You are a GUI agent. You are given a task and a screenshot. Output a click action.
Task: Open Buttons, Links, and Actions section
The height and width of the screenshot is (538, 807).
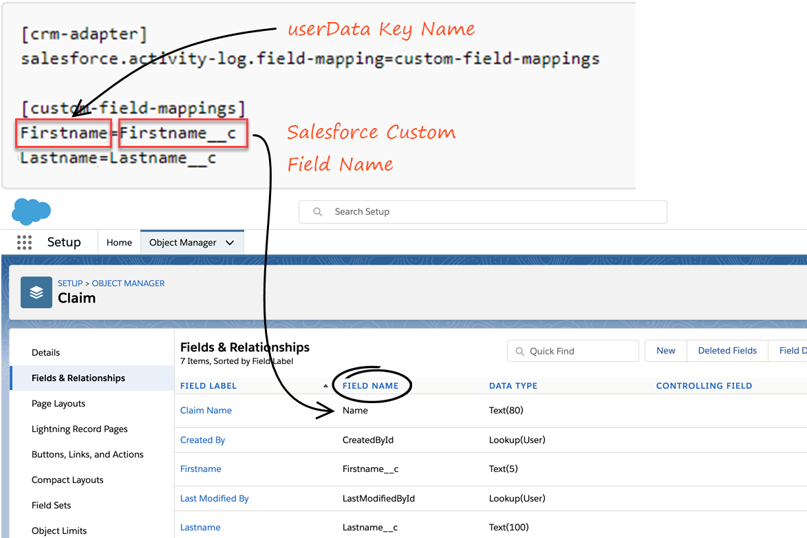point(87,455)
